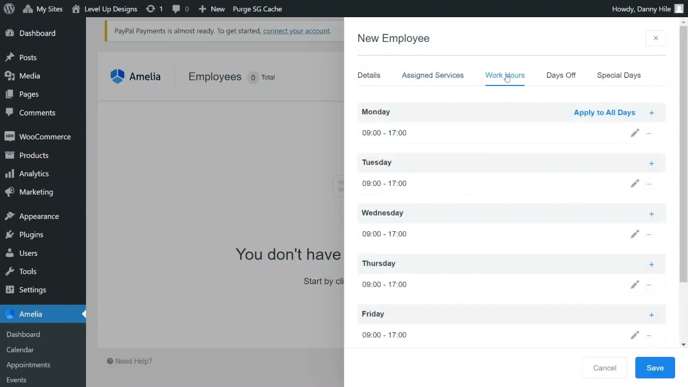The width and height of the screenshot is (688, 387).
Task: Edit the Wednesday work hours pencil
Action: (x=635, y=234)
